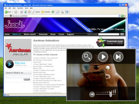Open the Share nav tab
Viewport: 139px width, 104px height.
click(x=53, y=34)
